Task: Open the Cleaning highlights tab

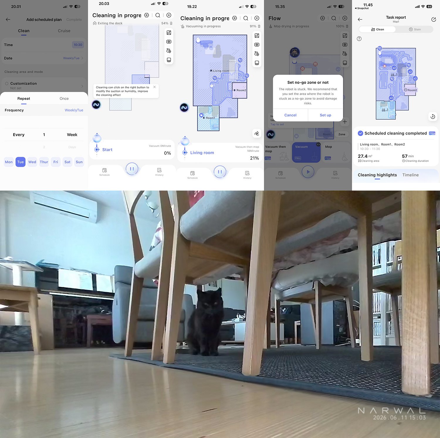Action: tap(377, 175)
